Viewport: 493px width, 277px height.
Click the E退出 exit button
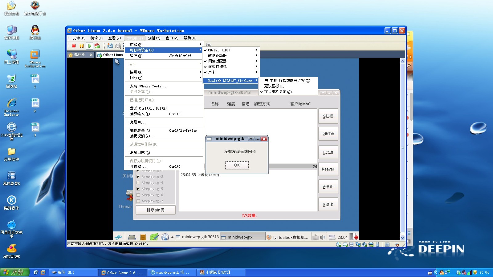[328, 204]
